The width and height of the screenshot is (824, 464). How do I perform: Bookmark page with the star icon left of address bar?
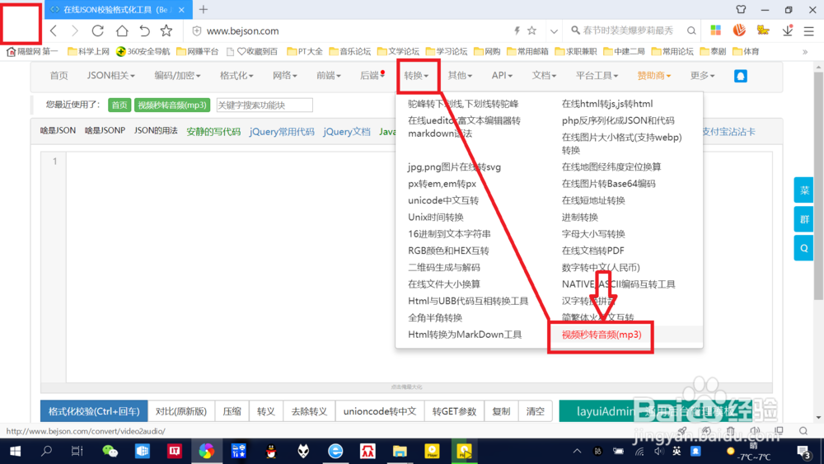166,30
